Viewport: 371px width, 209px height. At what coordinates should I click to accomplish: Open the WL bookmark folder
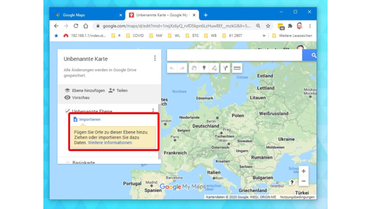(174, 36)
